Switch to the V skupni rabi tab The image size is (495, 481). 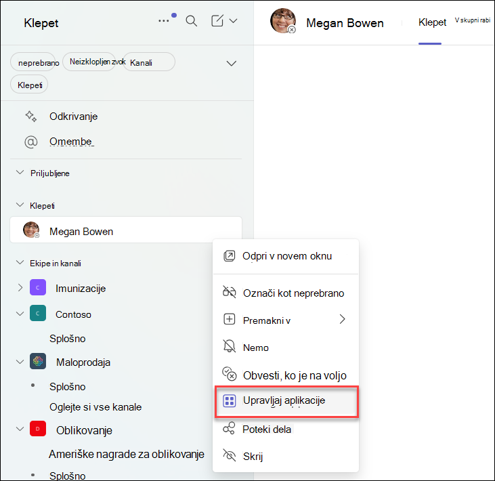(472, 20)
